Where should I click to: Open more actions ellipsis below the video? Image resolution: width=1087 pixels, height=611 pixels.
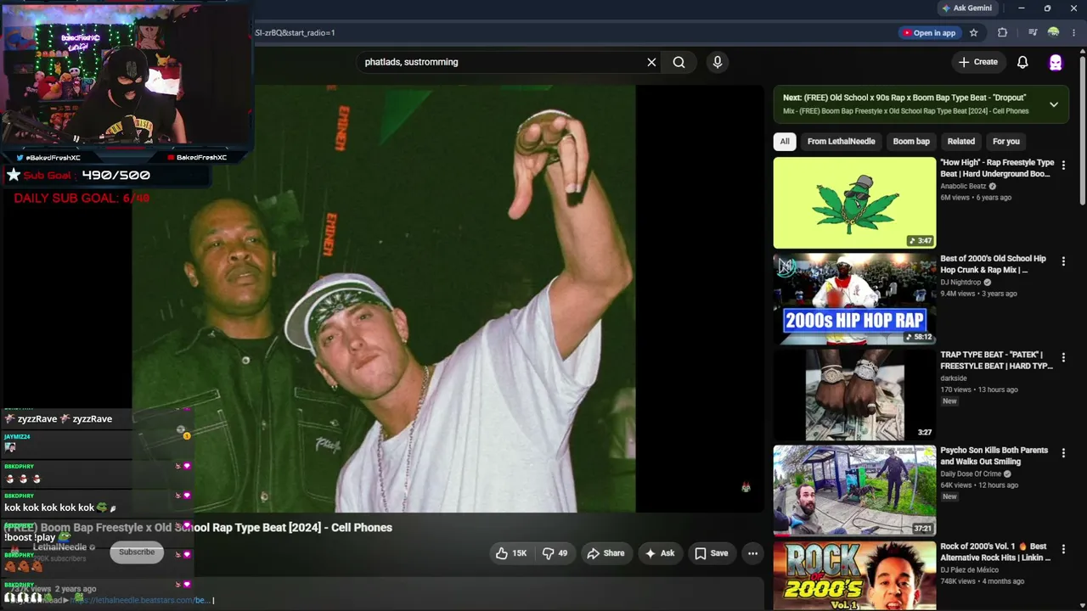click(x=752, y=553)
